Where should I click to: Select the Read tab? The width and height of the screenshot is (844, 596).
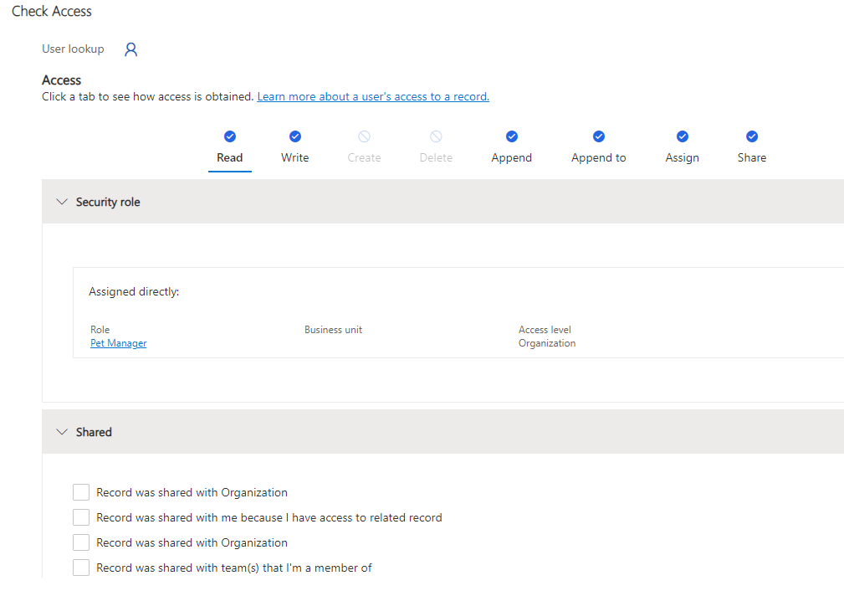(229, 157)
